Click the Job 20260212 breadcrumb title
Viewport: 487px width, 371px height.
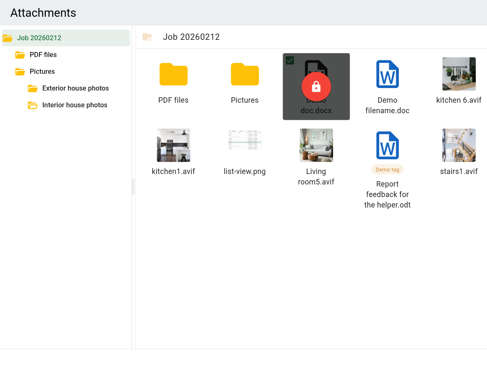coord(191,37)
